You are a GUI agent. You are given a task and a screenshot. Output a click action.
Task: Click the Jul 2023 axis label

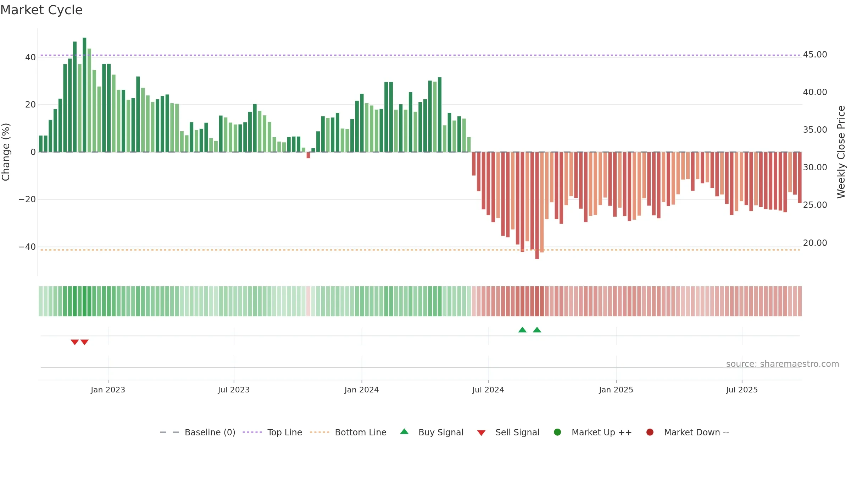(234, 390)
